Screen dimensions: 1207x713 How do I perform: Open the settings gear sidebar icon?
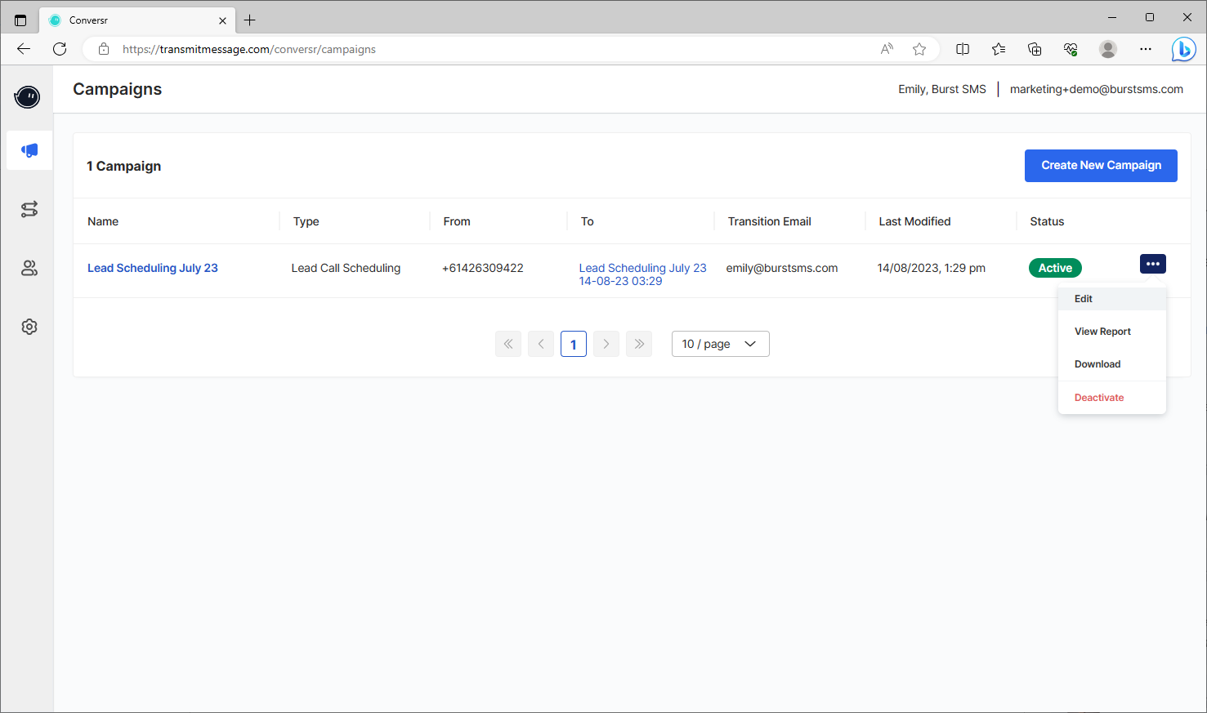(x=29, y=327)
